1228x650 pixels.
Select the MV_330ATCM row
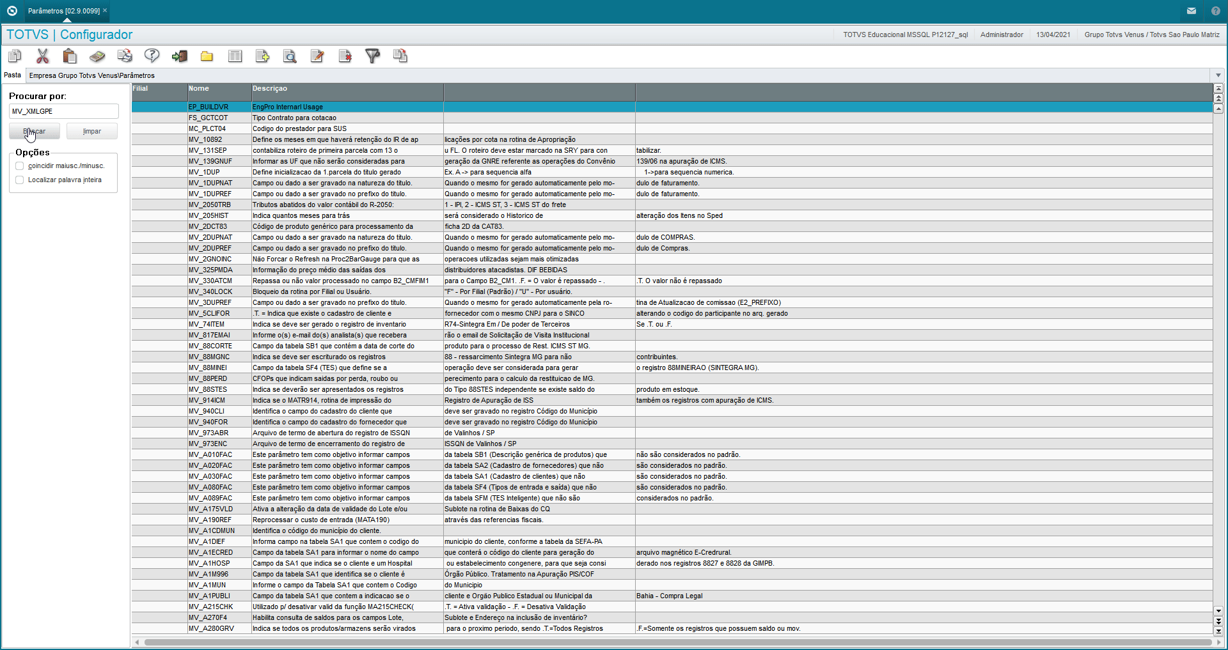[x=672, y=281]
